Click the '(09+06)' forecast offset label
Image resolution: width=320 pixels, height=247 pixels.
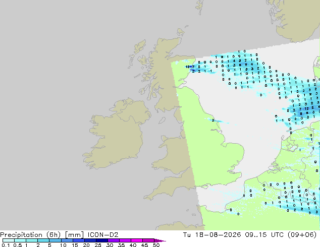302,235
